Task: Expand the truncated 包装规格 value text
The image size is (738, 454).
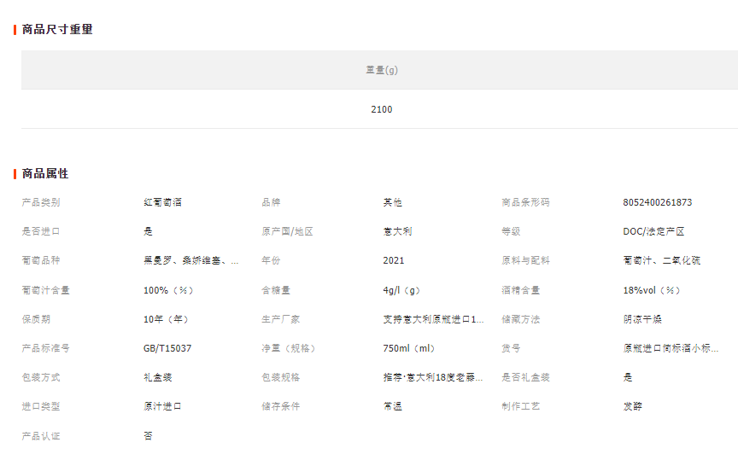Action: tap(433, 377)
